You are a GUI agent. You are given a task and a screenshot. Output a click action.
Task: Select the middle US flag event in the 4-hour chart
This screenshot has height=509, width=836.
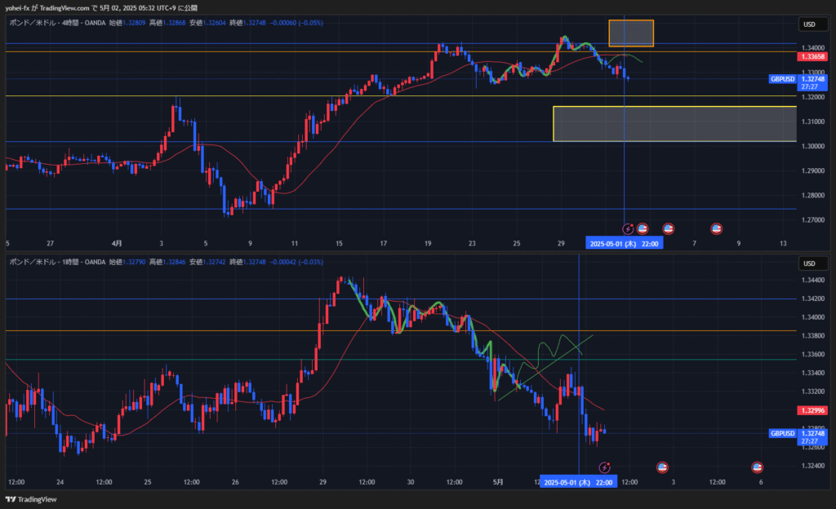pos(668,229)
